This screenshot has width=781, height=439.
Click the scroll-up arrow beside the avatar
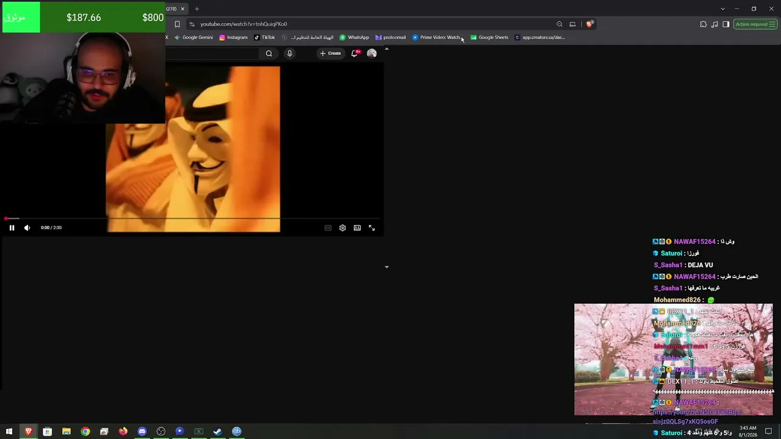pyautogui.click(x=386, y=49)
